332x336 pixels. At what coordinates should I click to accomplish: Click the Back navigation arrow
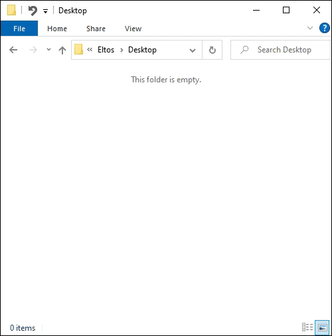(x=13, y=50)
